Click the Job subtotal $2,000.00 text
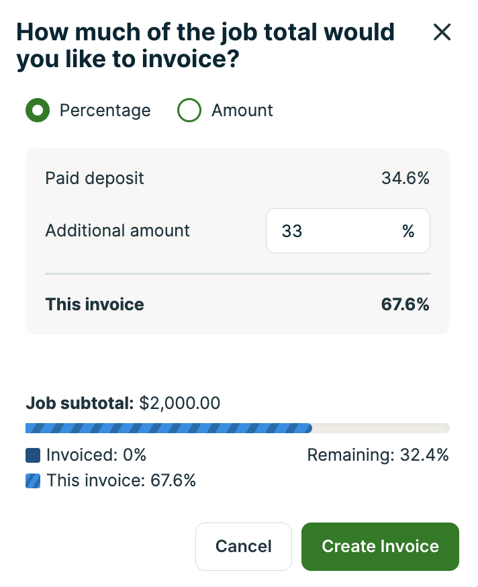Image resolution: width=478 pixels, height=587 pixels. (x=123, y=403)
